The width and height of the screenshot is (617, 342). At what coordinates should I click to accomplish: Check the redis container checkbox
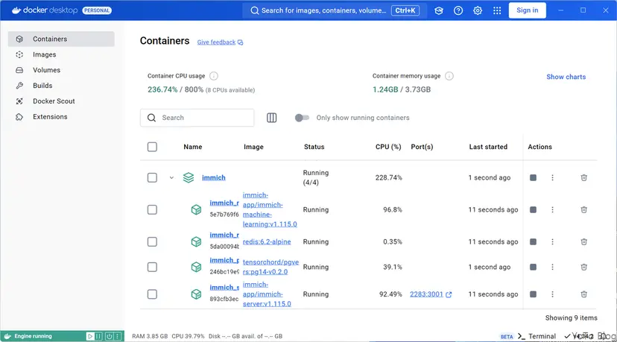click(x=152, y=241)
